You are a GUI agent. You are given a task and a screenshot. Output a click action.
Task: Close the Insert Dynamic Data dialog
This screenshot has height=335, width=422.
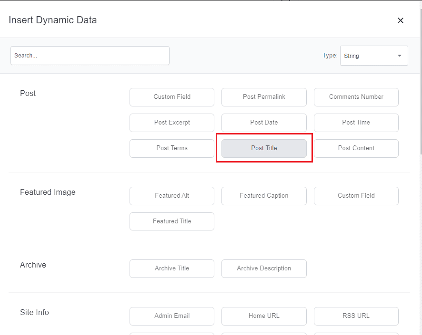pyautogui.click(x=401, y=20)
